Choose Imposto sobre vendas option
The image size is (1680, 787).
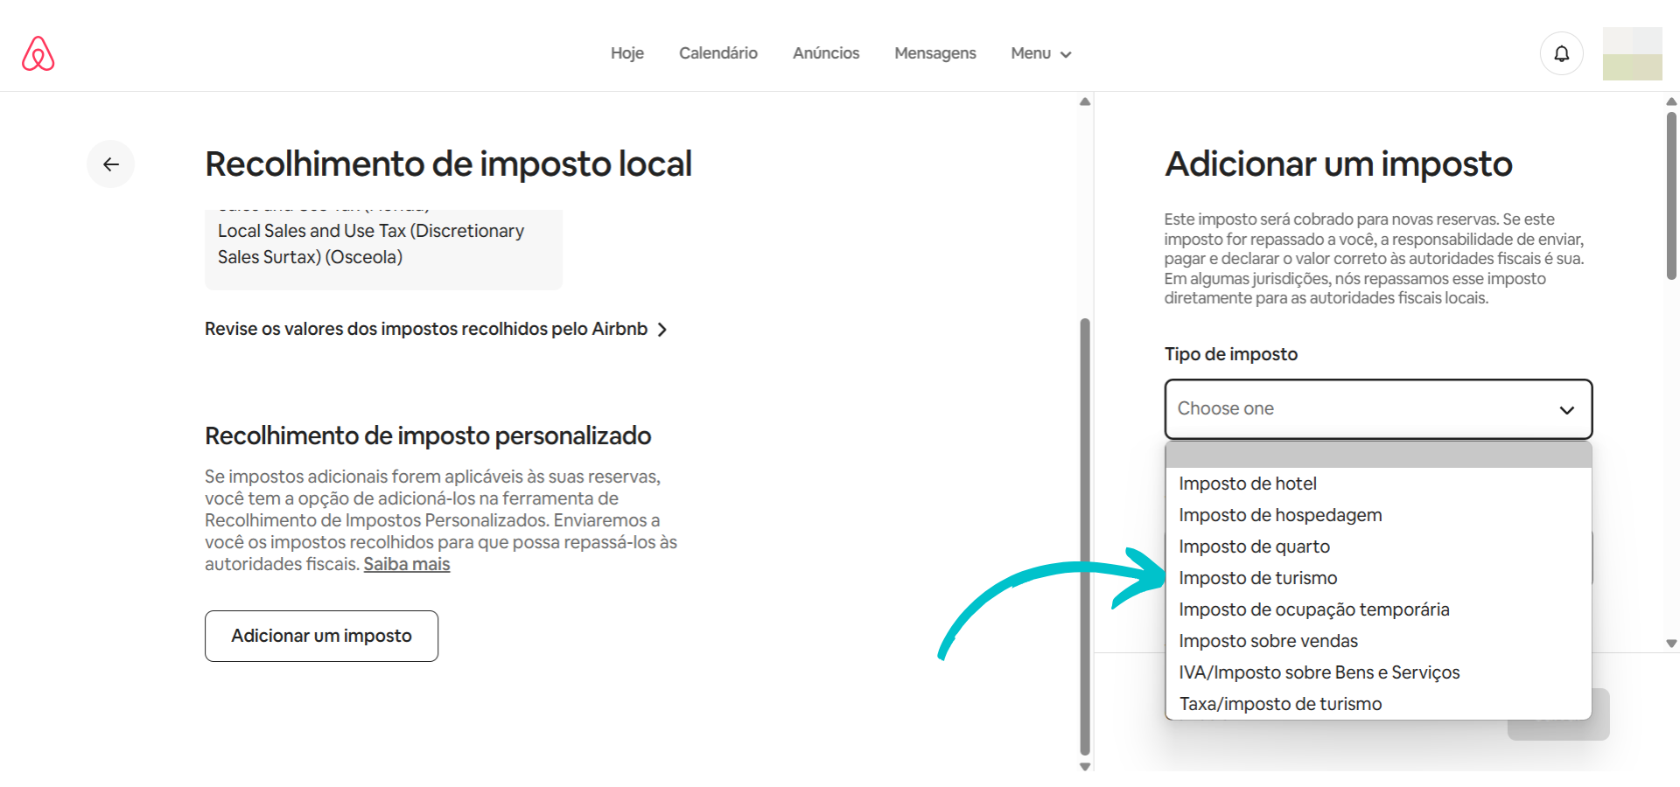(1268, 641)
